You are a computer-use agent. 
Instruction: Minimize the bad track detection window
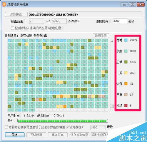pyautogui.click(x=124, y=5)
